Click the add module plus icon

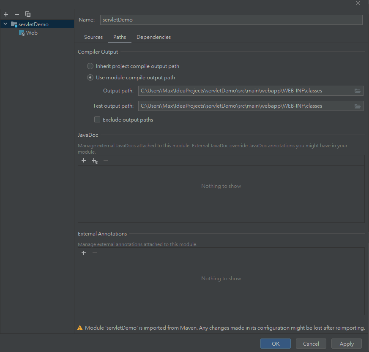point(6,14)
